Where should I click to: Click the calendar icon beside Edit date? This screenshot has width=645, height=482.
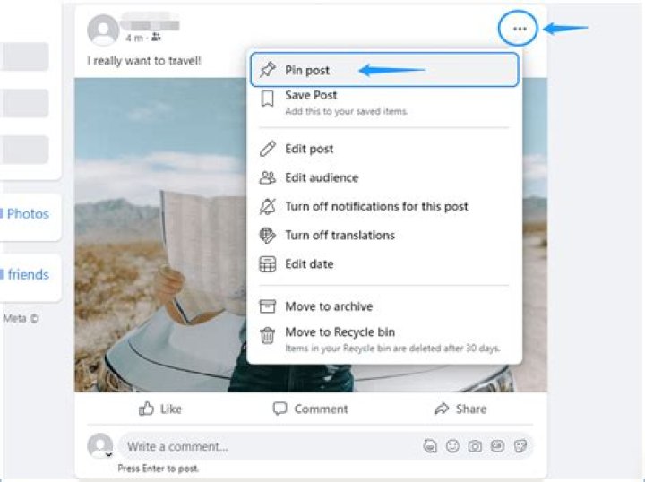coord(267,264)
